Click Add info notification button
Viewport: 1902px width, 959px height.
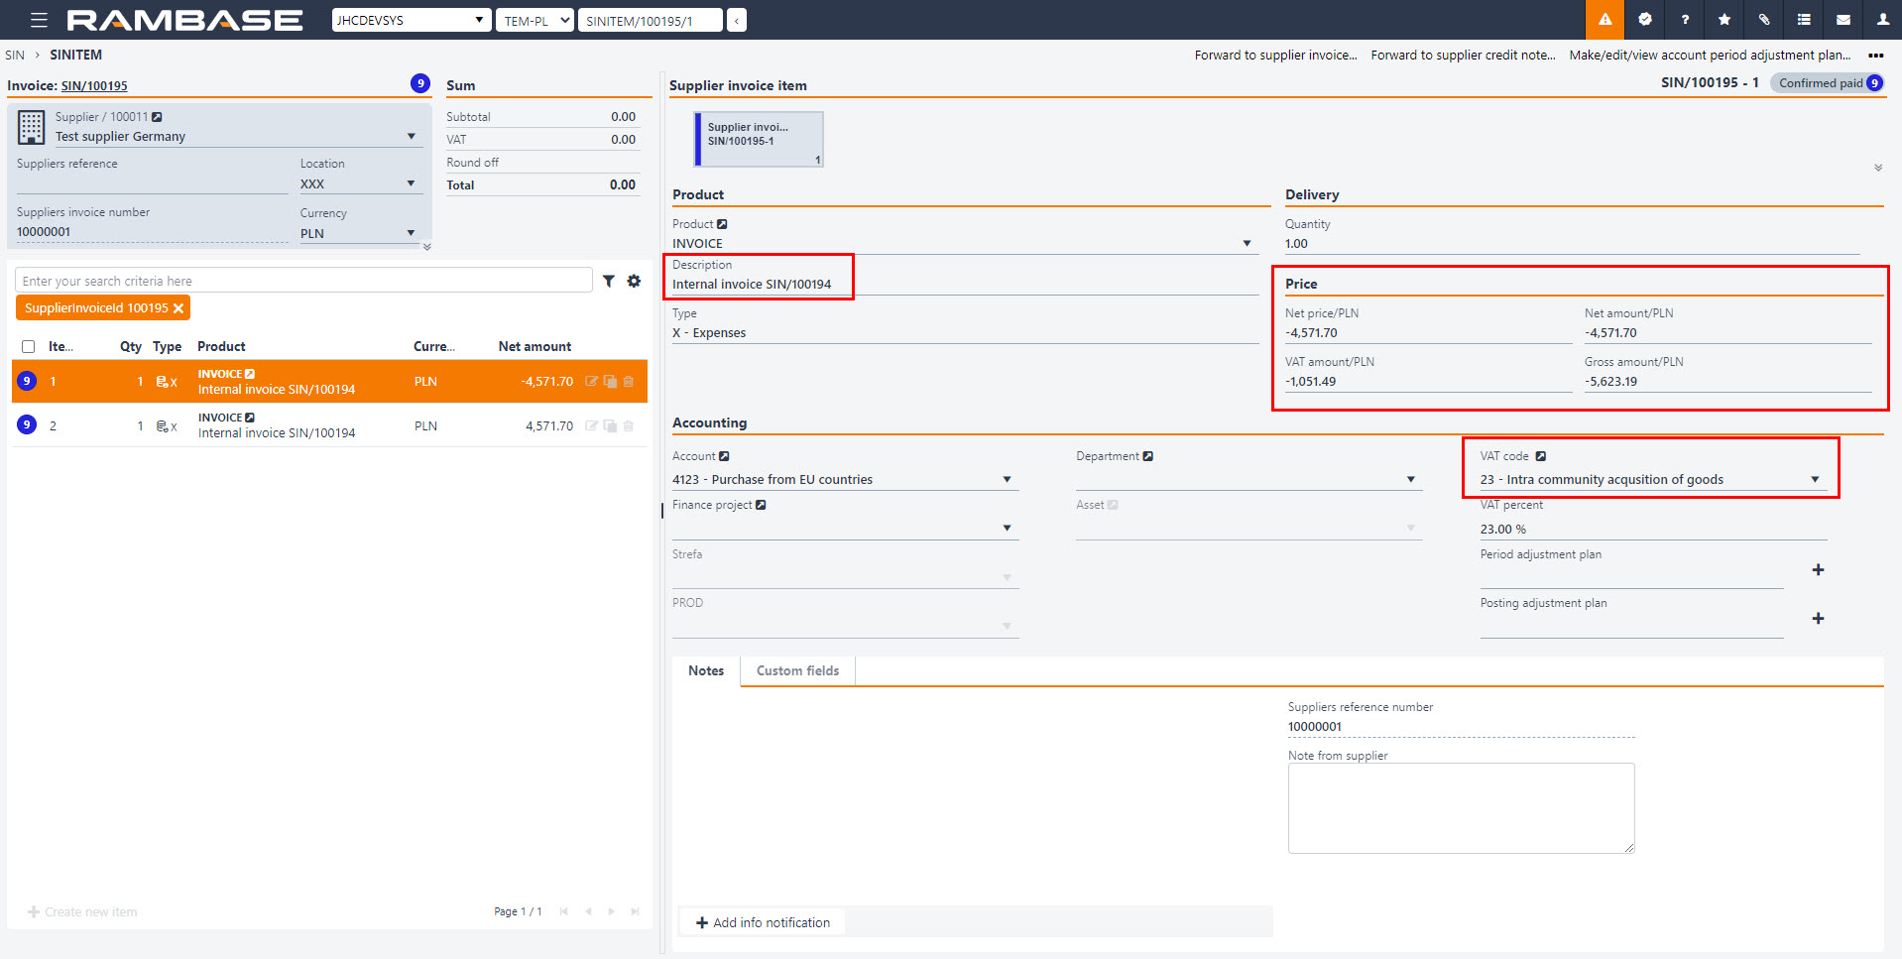(x=764, y=922)
